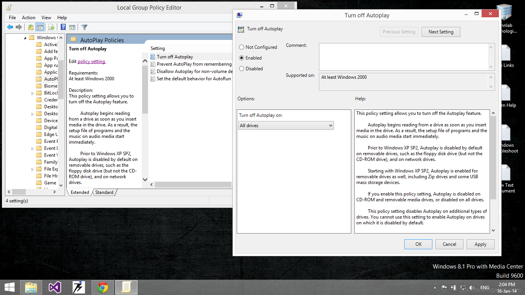This screenshot has width=525, height=295.
Task: Click inside the Comment text box
Action: [x=404, y=57]
